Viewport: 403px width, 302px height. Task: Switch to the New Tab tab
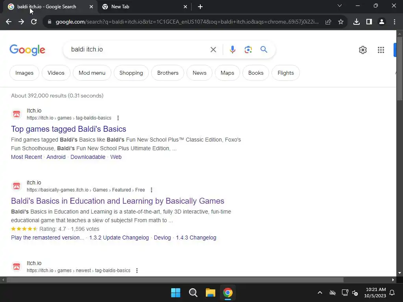[x=144, y=7]
